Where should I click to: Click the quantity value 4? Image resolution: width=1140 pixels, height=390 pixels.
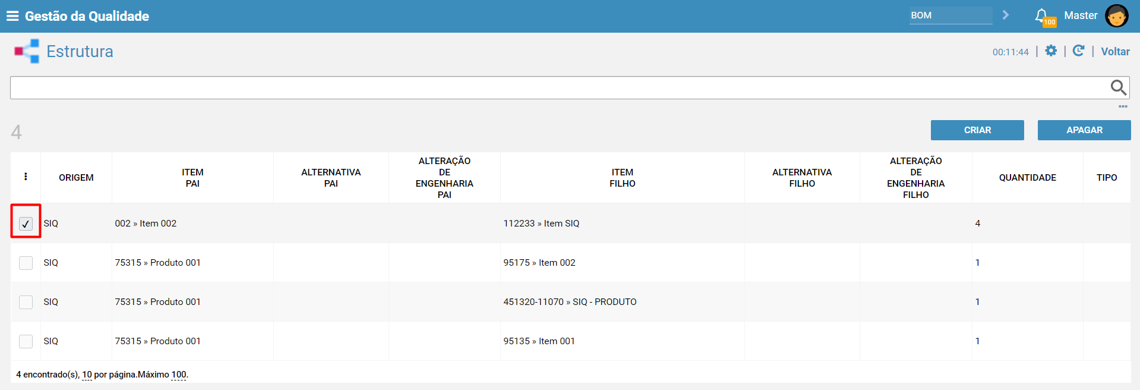pyautogui.click(x=977, y=224)
